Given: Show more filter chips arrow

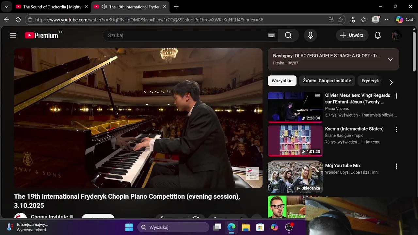Looking at the screenshot, I should coord(391,82).
